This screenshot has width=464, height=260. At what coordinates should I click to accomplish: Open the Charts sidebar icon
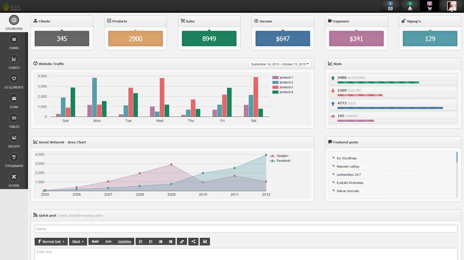(14, 59)
